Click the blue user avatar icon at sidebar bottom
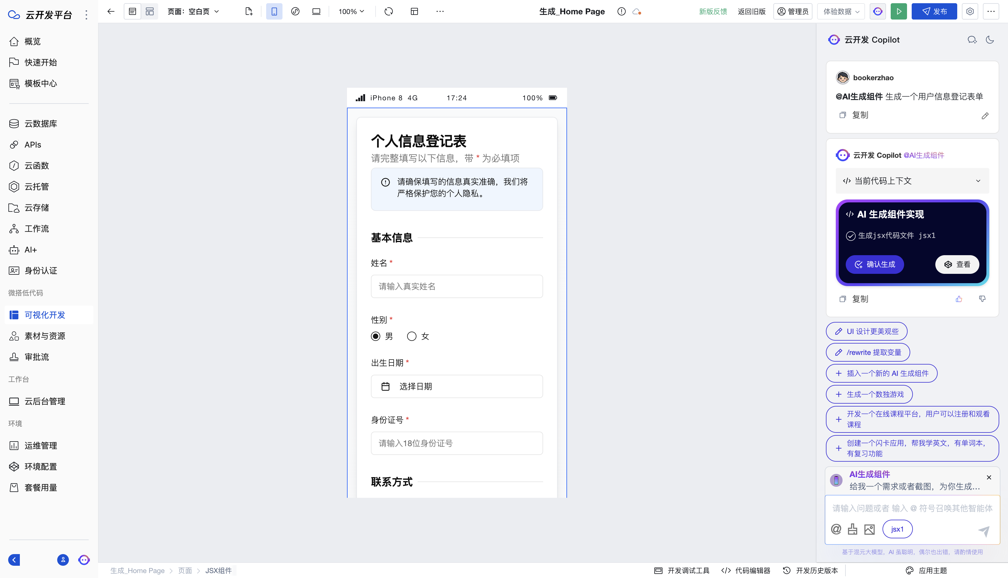Viewport: 1008px width, 578px height. pos(63,560)
